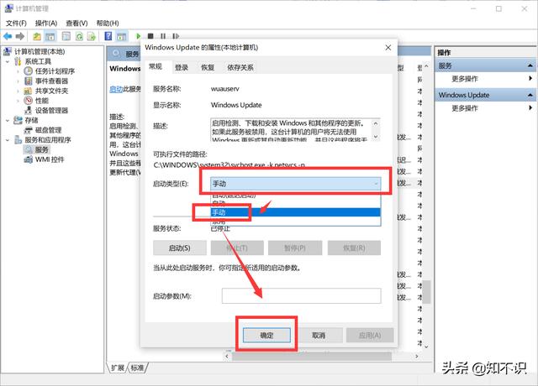Click the services list horizontal scrollbar
Screen dimensions: 538x386
pos(312,356)
